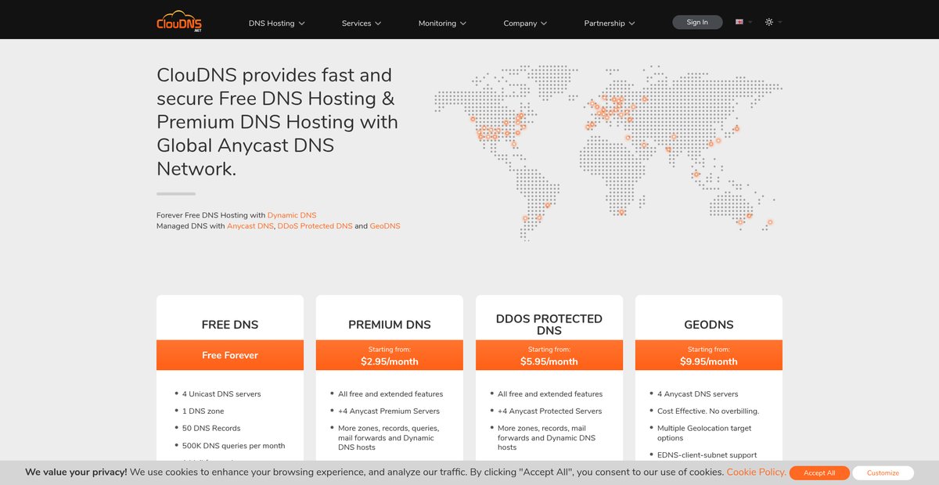Follow the Dynamic DNS link
This screenshot has height=485, width=939.
point(292,215)
